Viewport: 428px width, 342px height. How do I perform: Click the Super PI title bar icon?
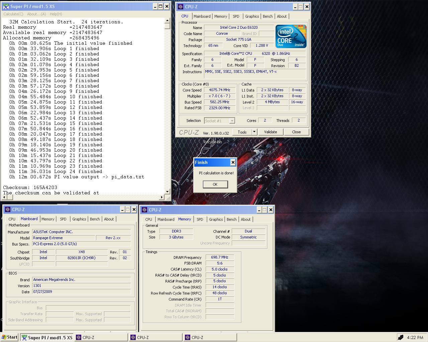click(5, 6)
